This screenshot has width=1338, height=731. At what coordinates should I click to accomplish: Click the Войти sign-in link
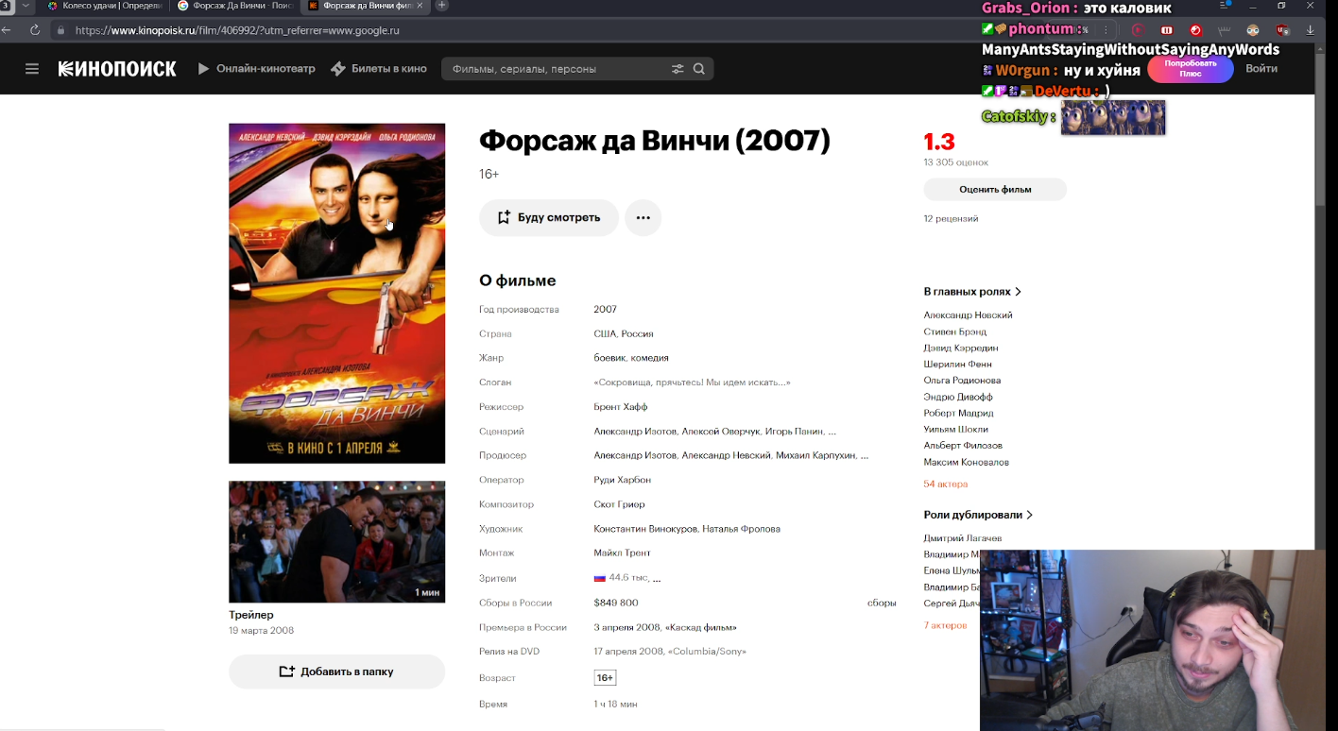pos(1261,68)
